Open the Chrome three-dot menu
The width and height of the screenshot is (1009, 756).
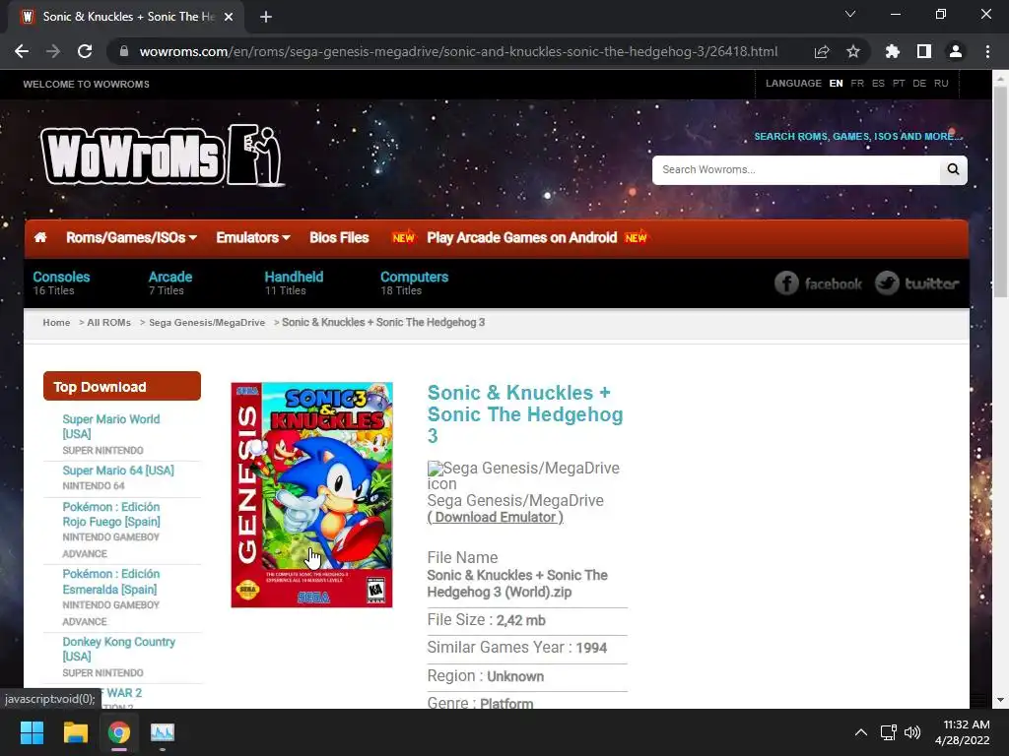point(987,51)
